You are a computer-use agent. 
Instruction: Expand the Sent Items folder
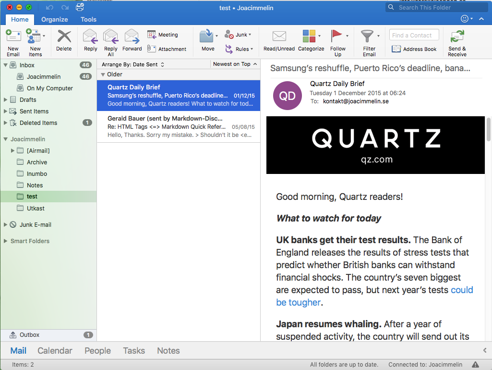coord(5,111)
